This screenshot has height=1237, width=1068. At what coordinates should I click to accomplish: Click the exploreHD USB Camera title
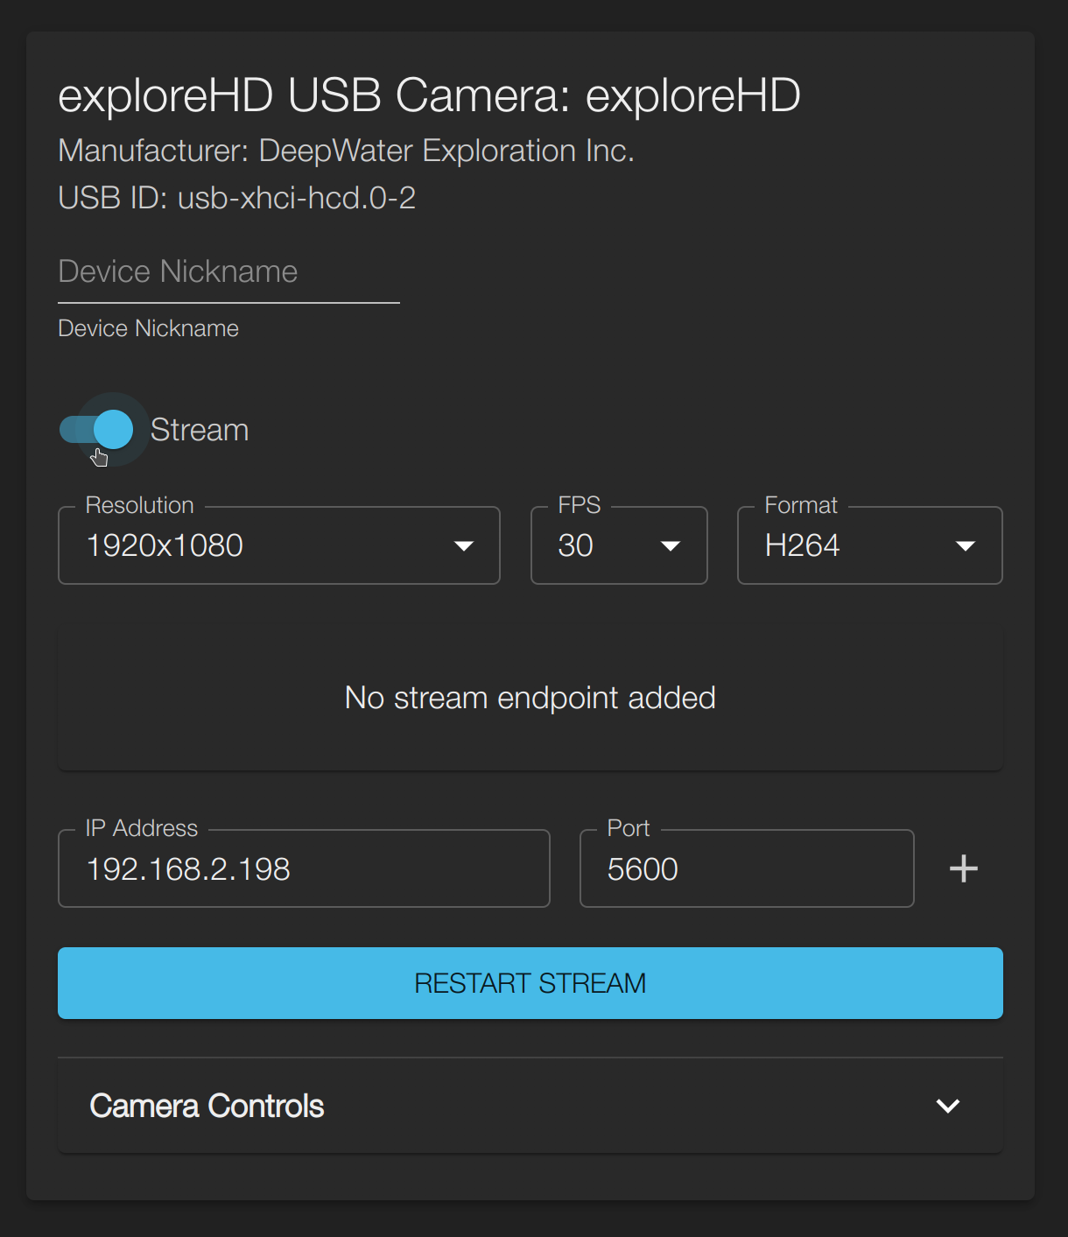coord(429,95)
